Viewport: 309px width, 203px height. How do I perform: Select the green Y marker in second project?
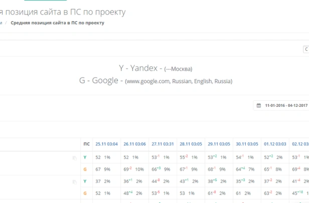(85, 181)
